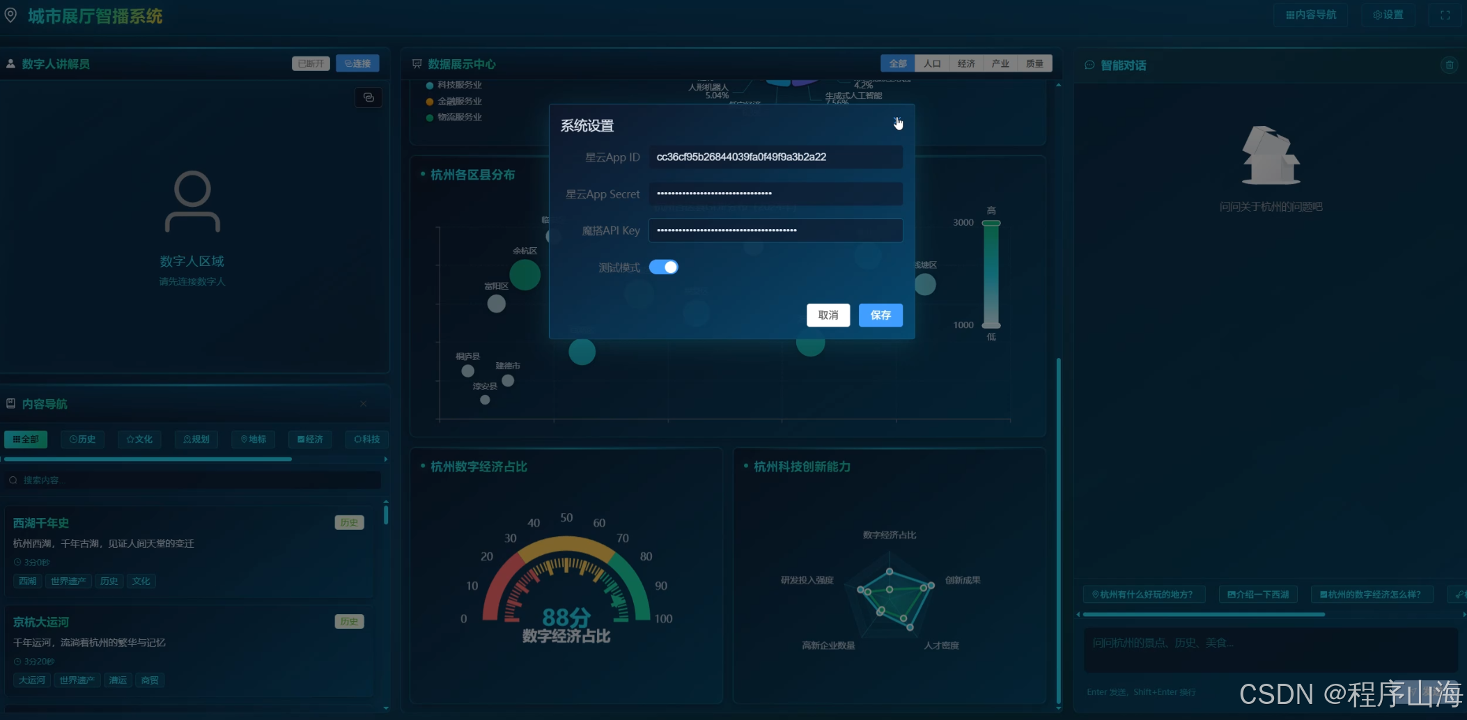The height and width of the screenshot is (720, 1467).
Task: Click the 大运河 tag
Action: 32,680
